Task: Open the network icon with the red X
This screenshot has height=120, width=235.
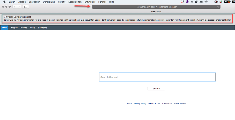Action: click(x=221, y=2)
